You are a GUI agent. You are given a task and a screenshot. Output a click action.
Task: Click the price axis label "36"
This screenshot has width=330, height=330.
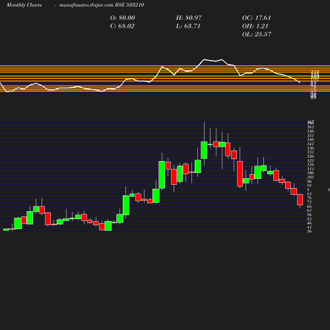point(310,232)
